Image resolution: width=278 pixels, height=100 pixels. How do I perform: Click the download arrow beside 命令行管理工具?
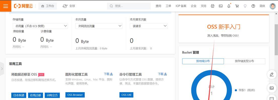pyautogui.click(x=166, y=74)
